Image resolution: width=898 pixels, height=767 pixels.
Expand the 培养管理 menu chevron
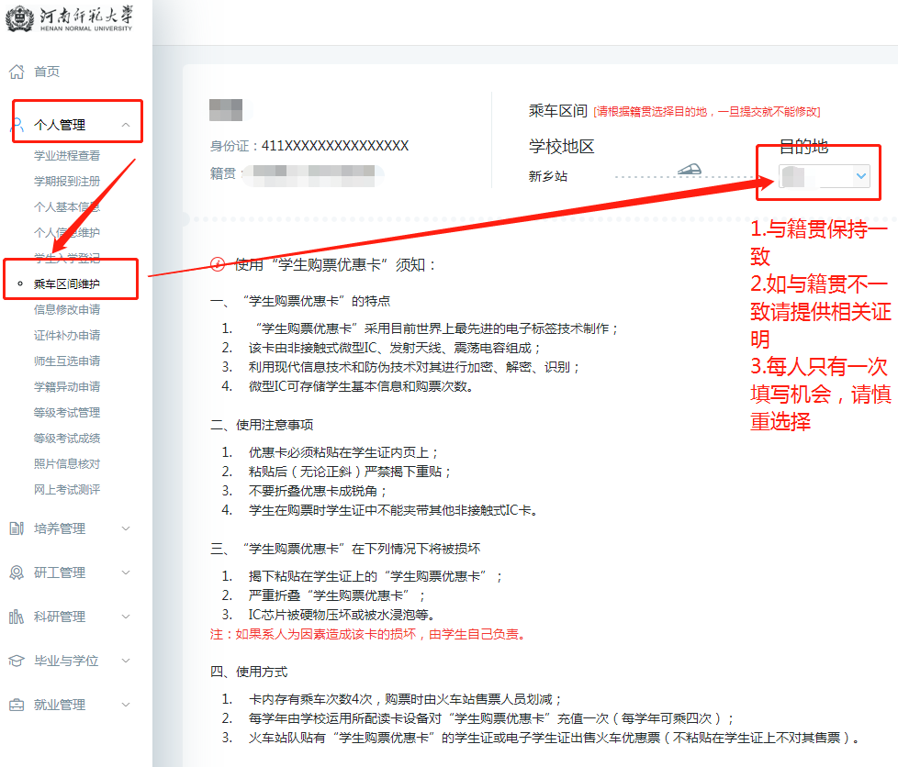coord(126,528)
